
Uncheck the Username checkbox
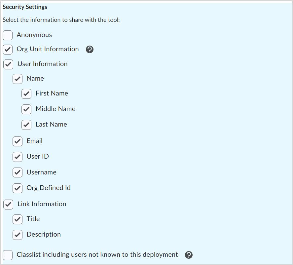pyautogui.click(x=18, y=172)
